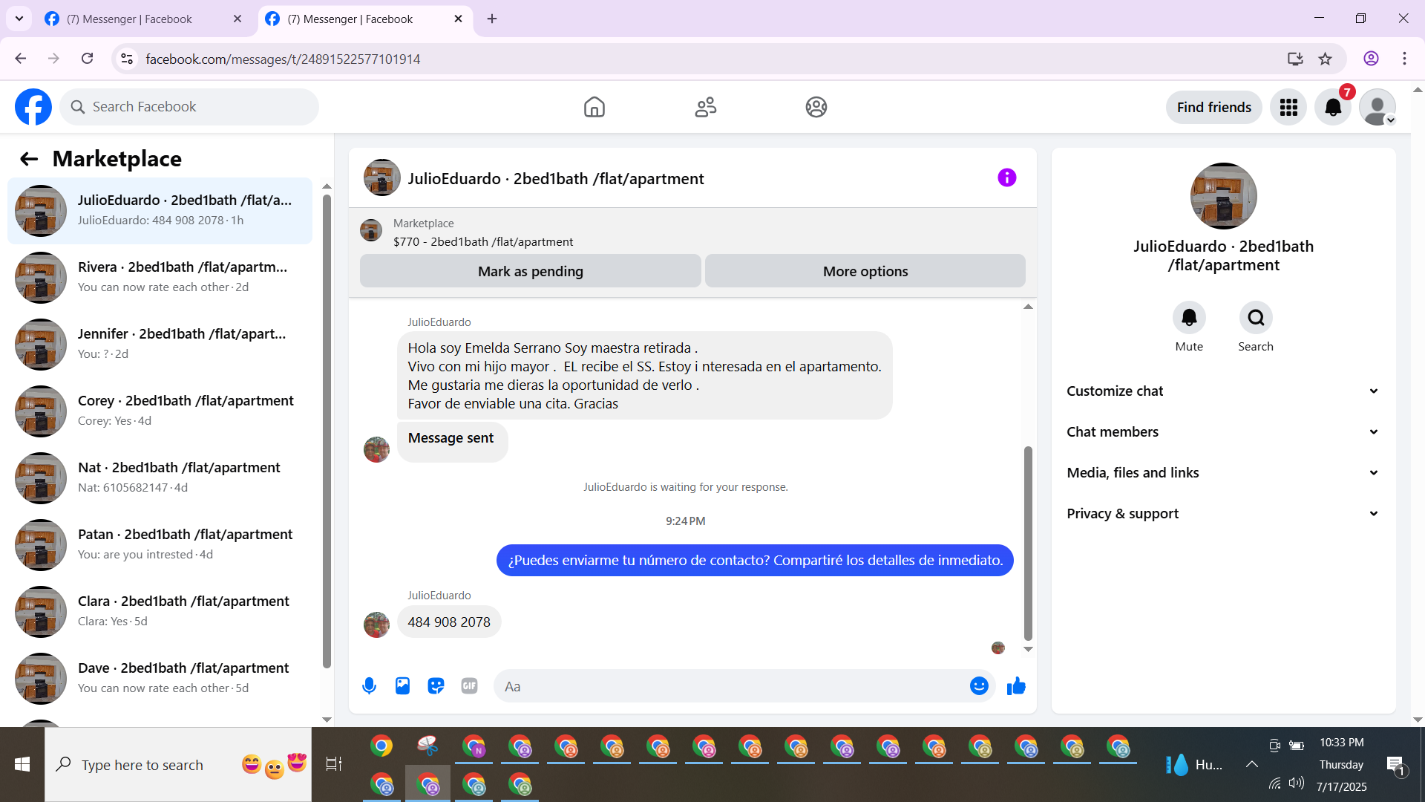
Task: Go back using the Marketplace back arrow
Action: click(x=29, y=159)
